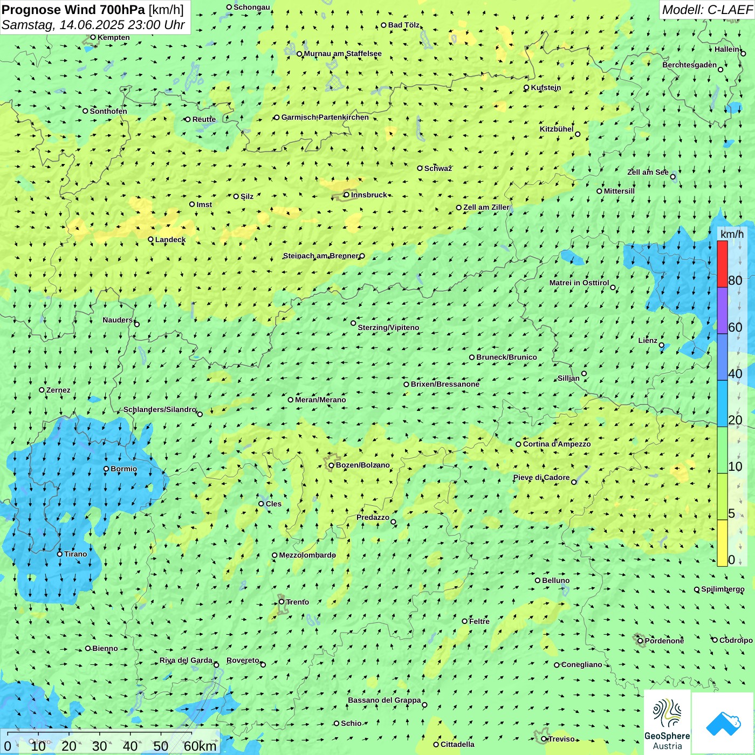Click the Innsbruck city label
Image resolution: width=755 pixels, height=755 pixels.
(x=369, y=195)
